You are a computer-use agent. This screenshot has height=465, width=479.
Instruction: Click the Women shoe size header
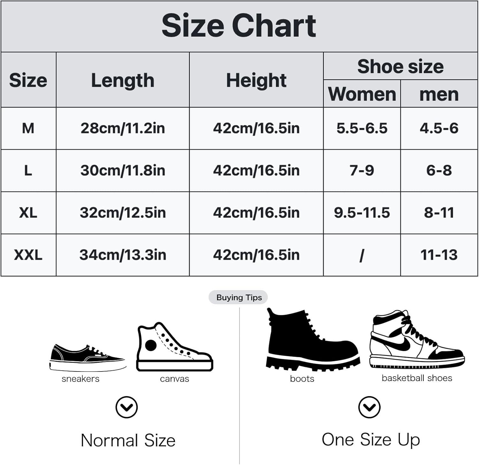[x=362, y=94]
